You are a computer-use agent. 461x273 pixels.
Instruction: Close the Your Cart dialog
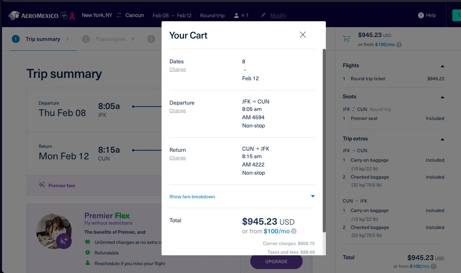(x=303, y=35)
